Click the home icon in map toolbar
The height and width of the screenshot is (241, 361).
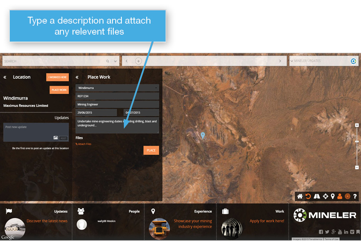(x=300, y=197)
